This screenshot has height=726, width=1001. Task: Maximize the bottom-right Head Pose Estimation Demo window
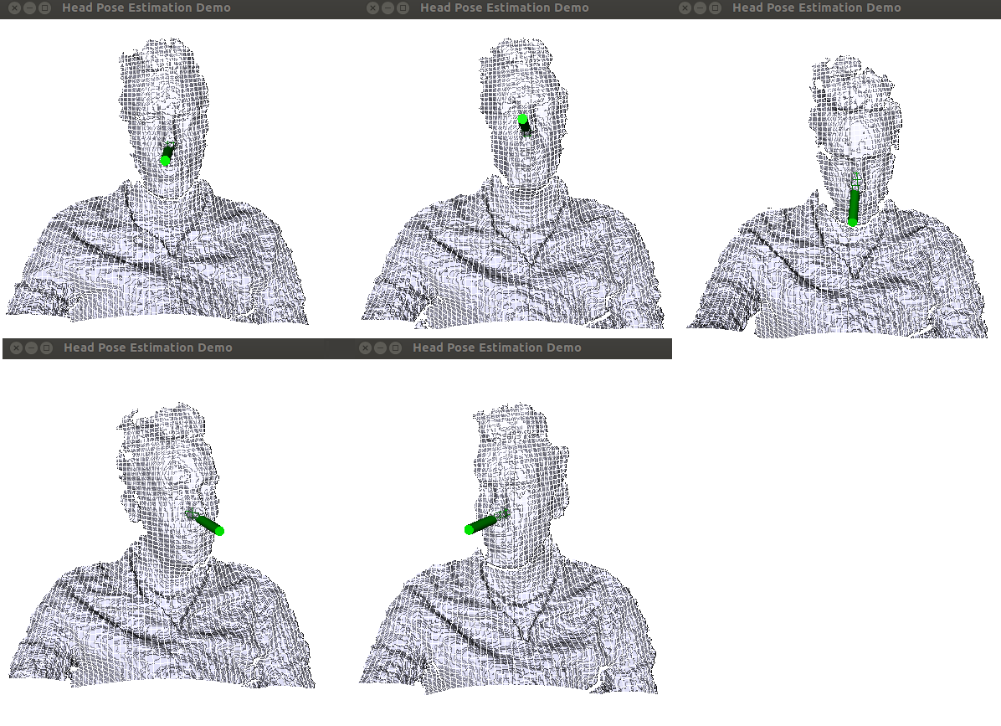point(396,348)
